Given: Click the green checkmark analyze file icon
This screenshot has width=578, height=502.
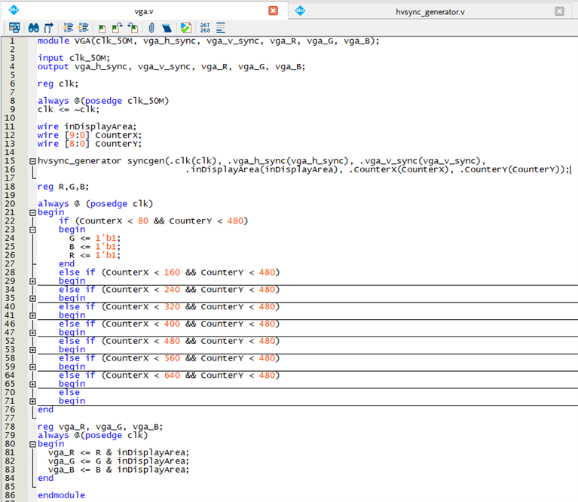Looking at the screenshot, I should [186, 27].
